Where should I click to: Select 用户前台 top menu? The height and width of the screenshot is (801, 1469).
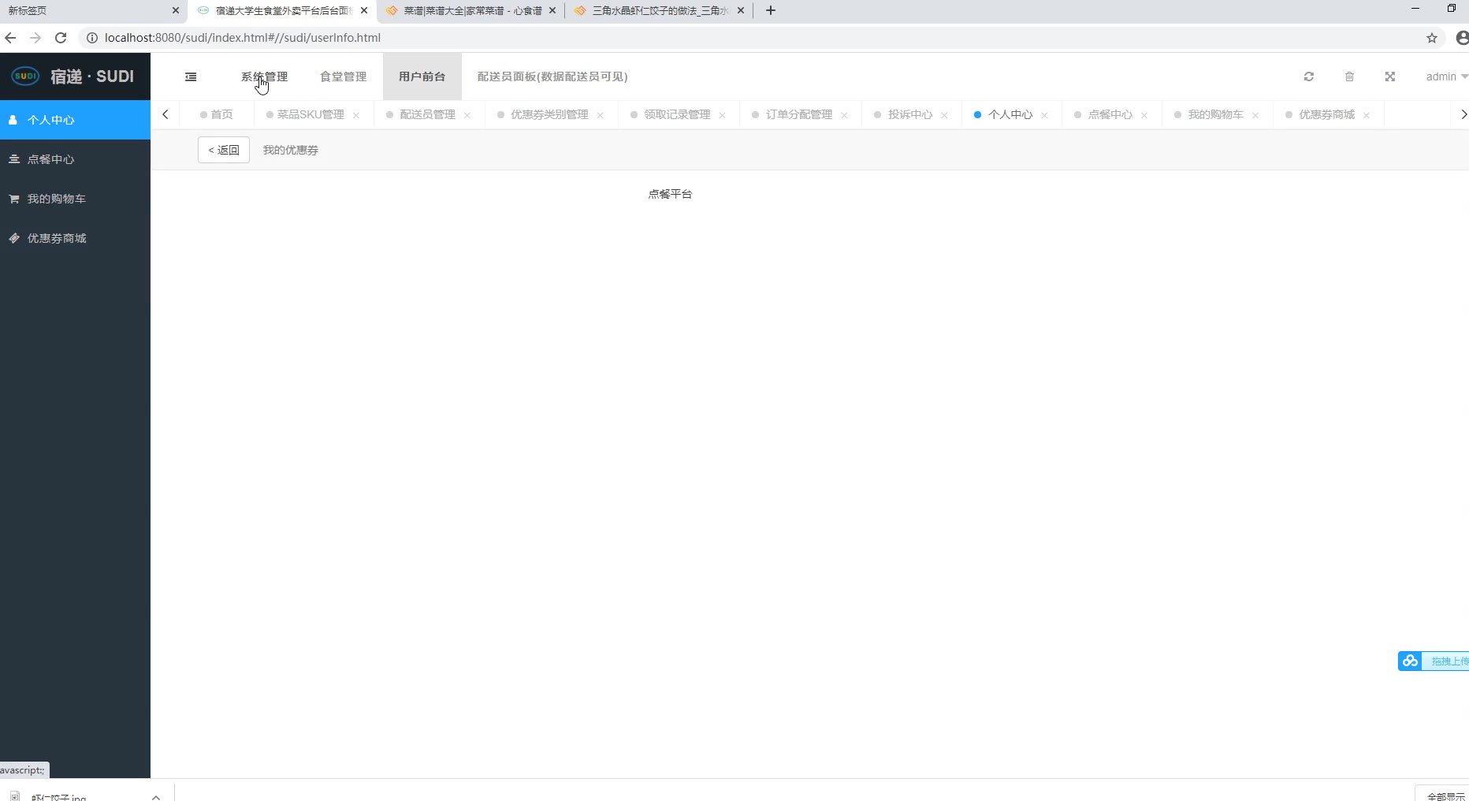tap(422, 76)
